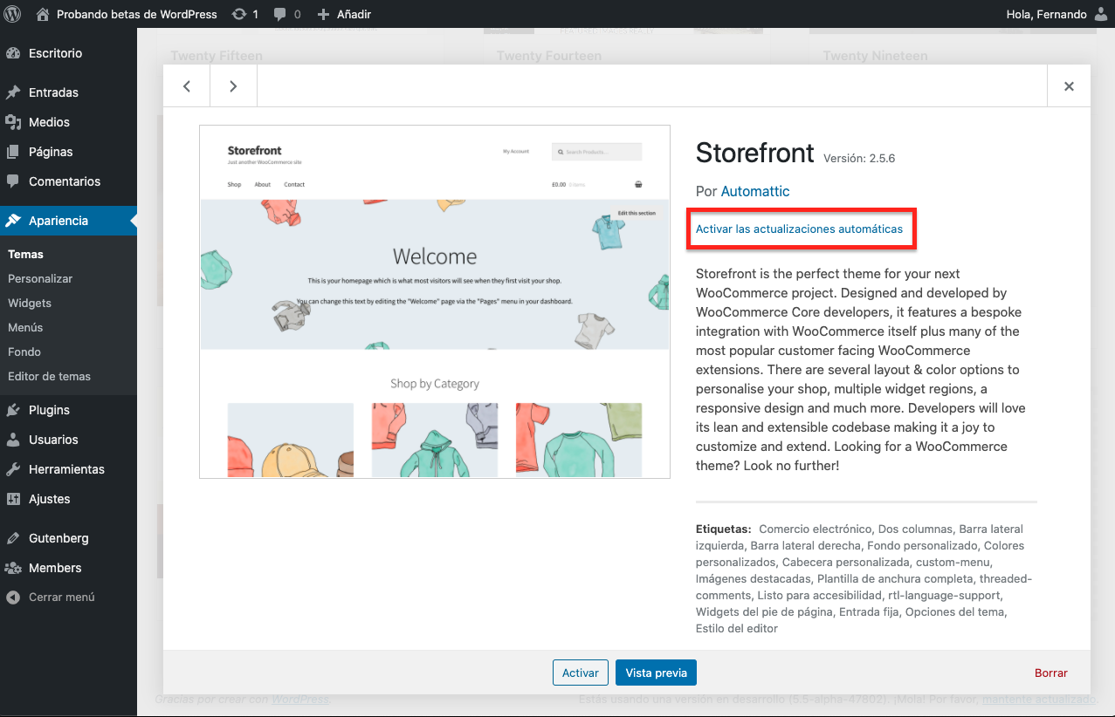1115x717 pixels.
Task: Open the Hola, Fernando user menu
Action: 1056,14
